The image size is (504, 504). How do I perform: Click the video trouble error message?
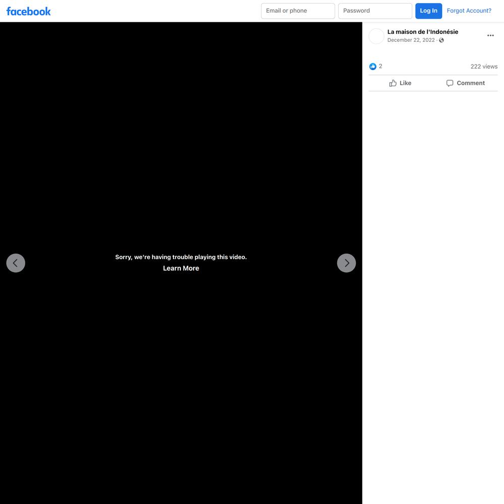[x=181, y=257]
